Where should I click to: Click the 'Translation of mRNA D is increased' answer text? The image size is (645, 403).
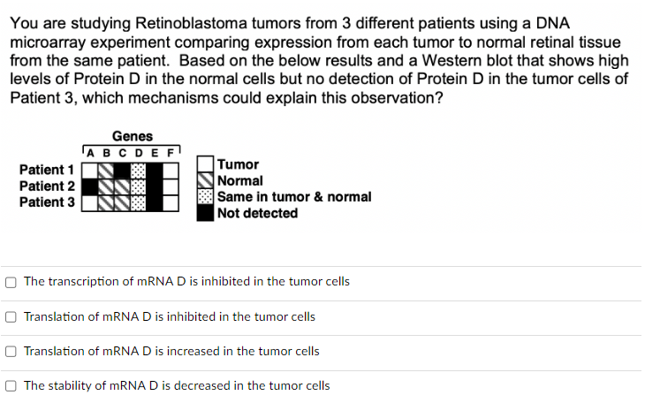pos(171,351)
